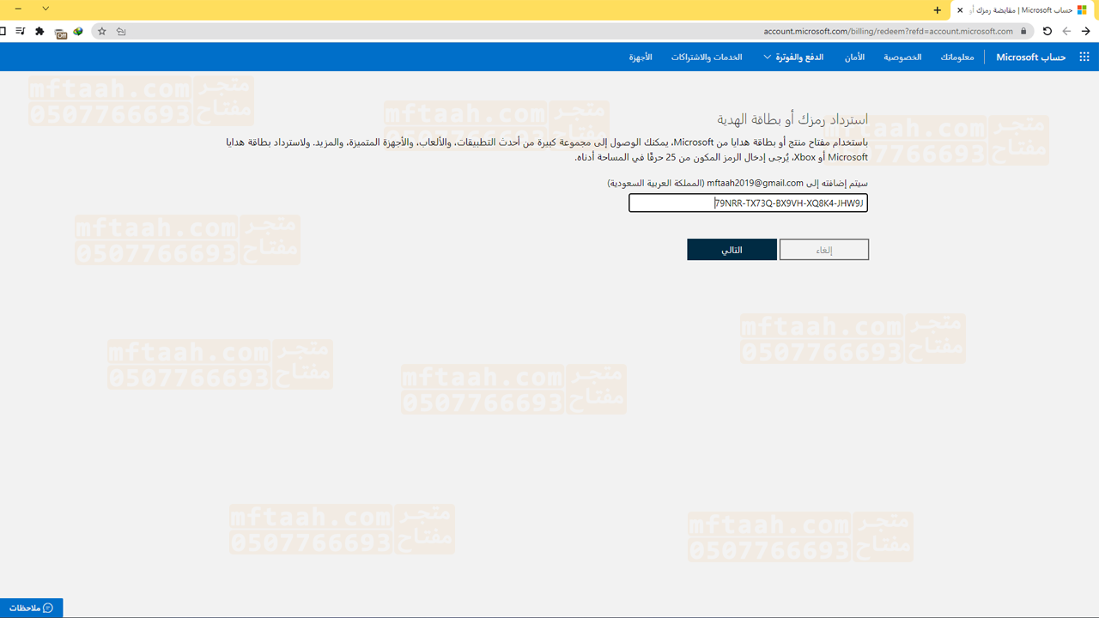This screenshot has height=618, width=1099.
Task: Open the معلوماتك navigation item
Action: pos(956,57)
